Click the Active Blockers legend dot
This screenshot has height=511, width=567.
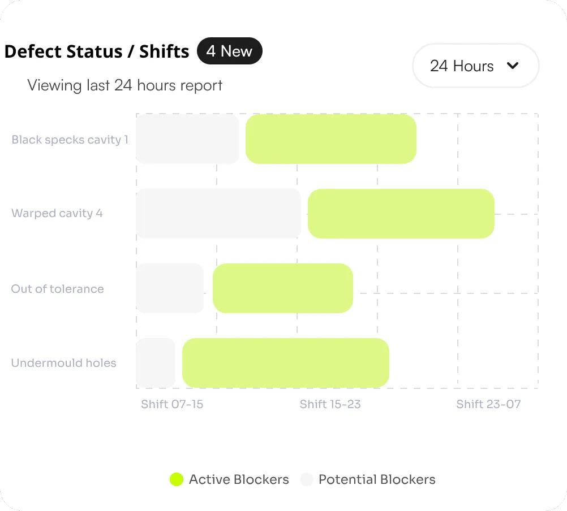(178, 479)
